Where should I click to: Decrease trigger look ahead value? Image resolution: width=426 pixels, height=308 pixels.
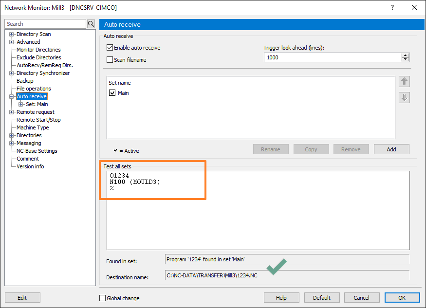pyautogui.click(x=406, y=59)
